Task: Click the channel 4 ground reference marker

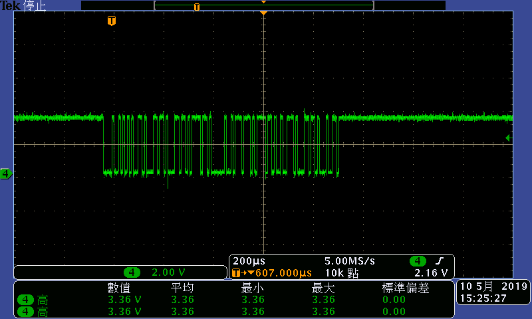Action: [x=6, y=174]
